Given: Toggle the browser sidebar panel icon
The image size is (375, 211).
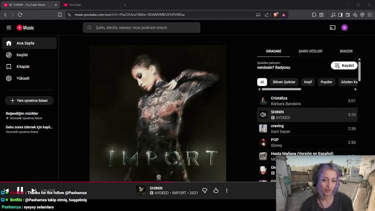Looking at the screenshot, I should 340,15.
